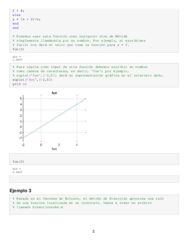Click the "2 + 4;" line at the top
This screenshot has height=242, width=187.
pos(18,11)
